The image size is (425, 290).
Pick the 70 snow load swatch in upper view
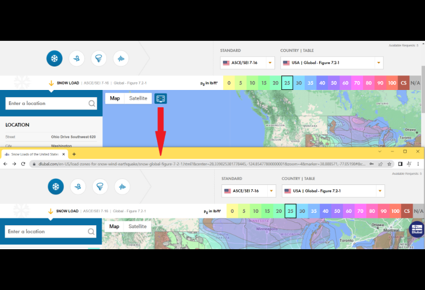[357, 83]
